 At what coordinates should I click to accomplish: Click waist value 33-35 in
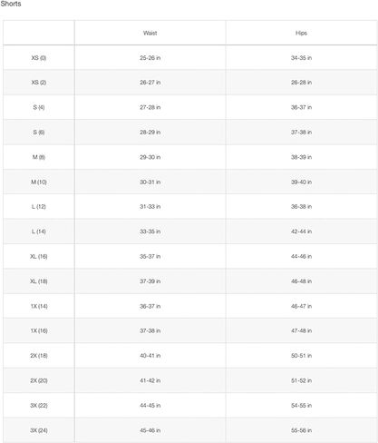[x=150, y=231]
